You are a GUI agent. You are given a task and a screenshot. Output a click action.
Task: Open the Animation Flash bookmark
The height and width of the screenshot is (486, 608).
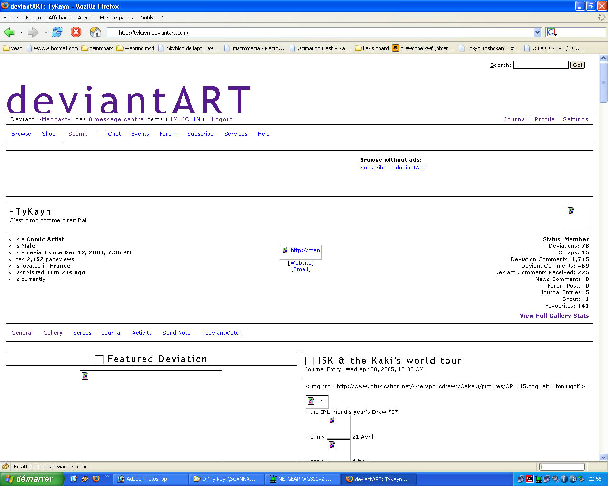coord(320,48)
